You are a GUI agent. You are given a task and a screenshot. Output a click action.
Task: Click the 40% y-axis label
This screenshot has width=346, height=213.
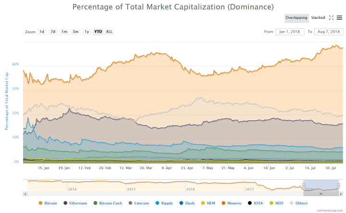[x=15, y=64]
